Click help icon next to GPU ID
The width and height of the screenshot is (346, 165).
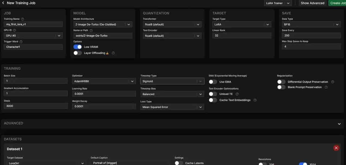[15, 30]
